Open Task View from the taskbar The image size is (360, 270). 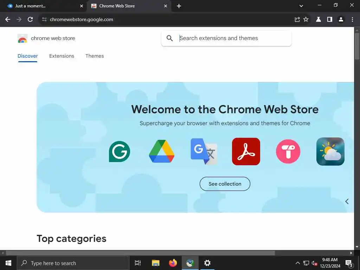138,263
